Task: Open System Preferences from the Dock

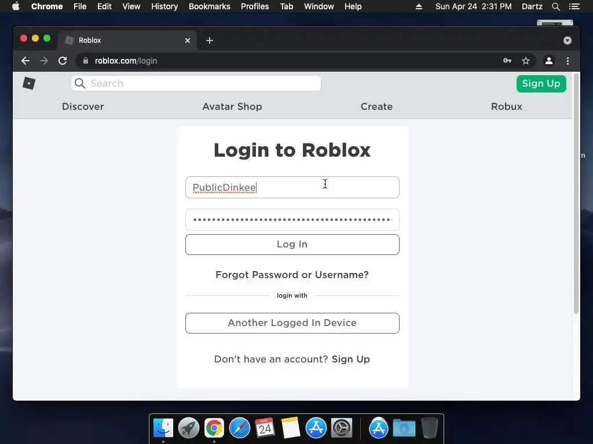Action: tap(342, 428)
